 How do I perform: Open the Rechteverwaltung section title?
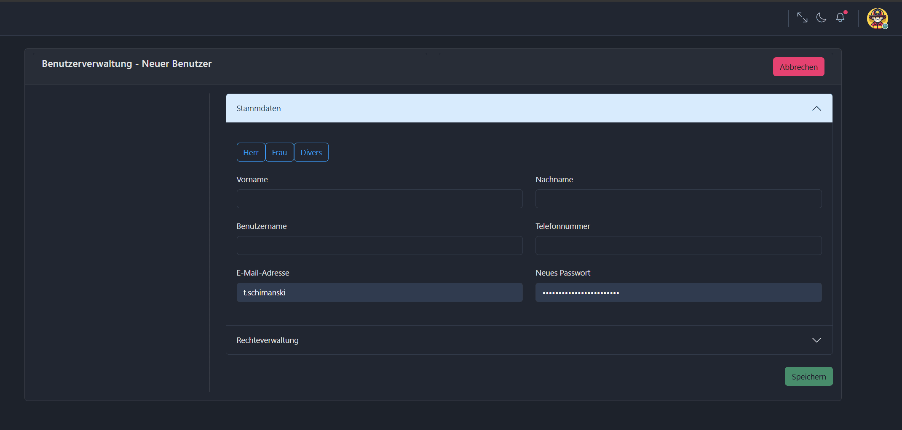pos(268,340)
